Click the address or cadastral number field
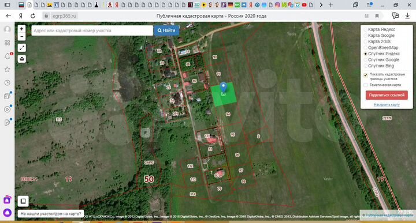The width and height of the screenshot is (416, 223). pyautogui.click(x=92, y=31)
